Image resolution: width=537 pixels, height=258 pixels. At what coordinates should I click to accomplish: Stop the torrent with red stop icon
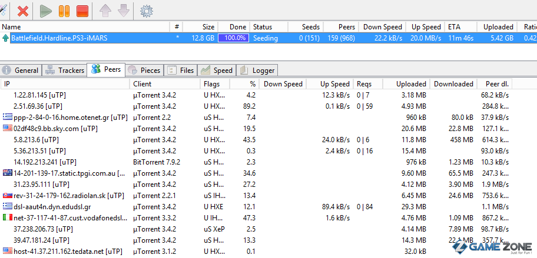(82, 11)
